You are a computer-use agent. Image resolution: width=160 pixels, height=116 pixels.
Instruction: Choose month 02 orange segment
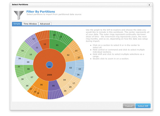pyautogui.click(x=68, y=55)
